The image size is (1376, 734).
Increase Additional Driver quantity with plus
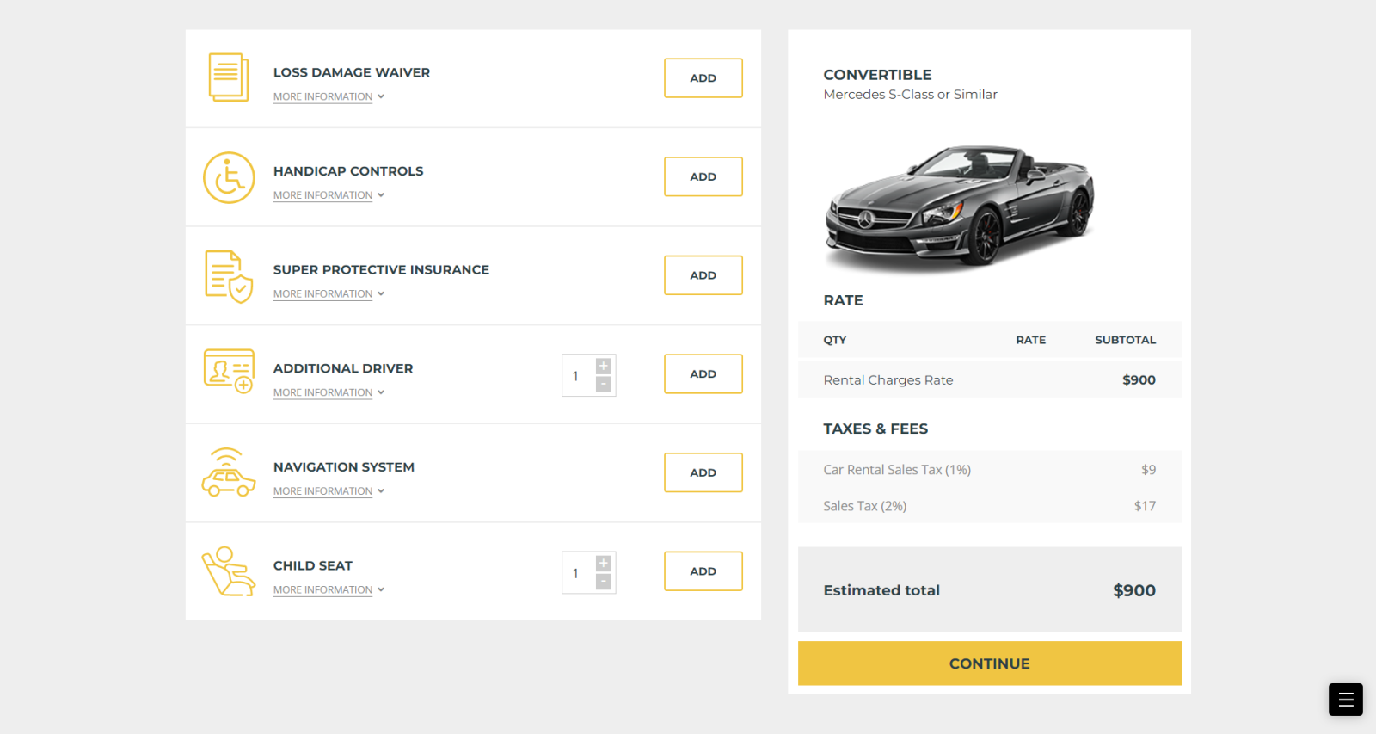(x=604, y=366)
